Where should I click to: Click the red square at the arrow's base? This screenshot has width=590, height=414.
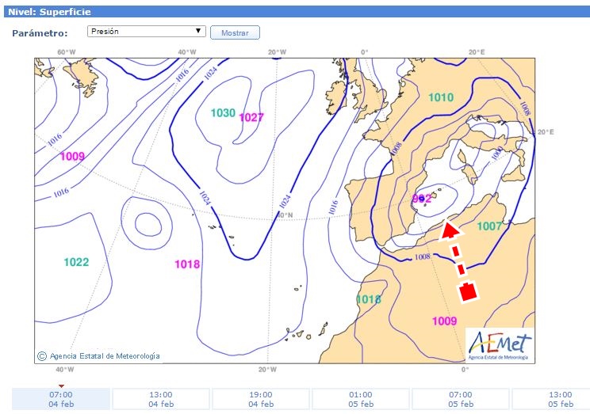[469, 292]
